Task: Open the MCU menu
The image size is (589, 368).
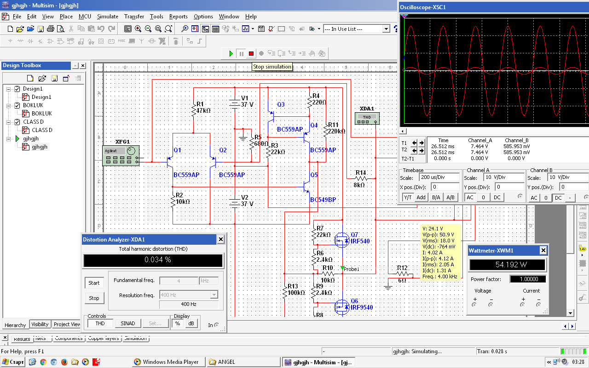Action: pos(85,17)
